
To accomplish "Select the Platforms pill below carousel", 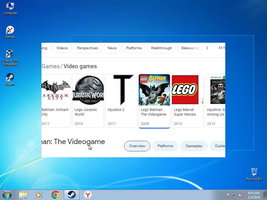I will click(165, 146).
